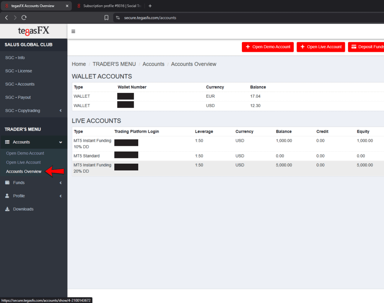Close the tegasFX Accounts Overview tab
Image resolution: width=384 pixels, height=303 pixels.
tap(67, 6)
